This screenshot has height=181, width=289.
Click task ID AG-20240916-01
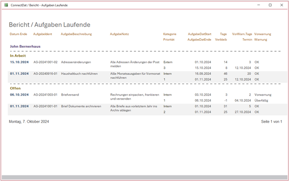[x=45, y=73]
